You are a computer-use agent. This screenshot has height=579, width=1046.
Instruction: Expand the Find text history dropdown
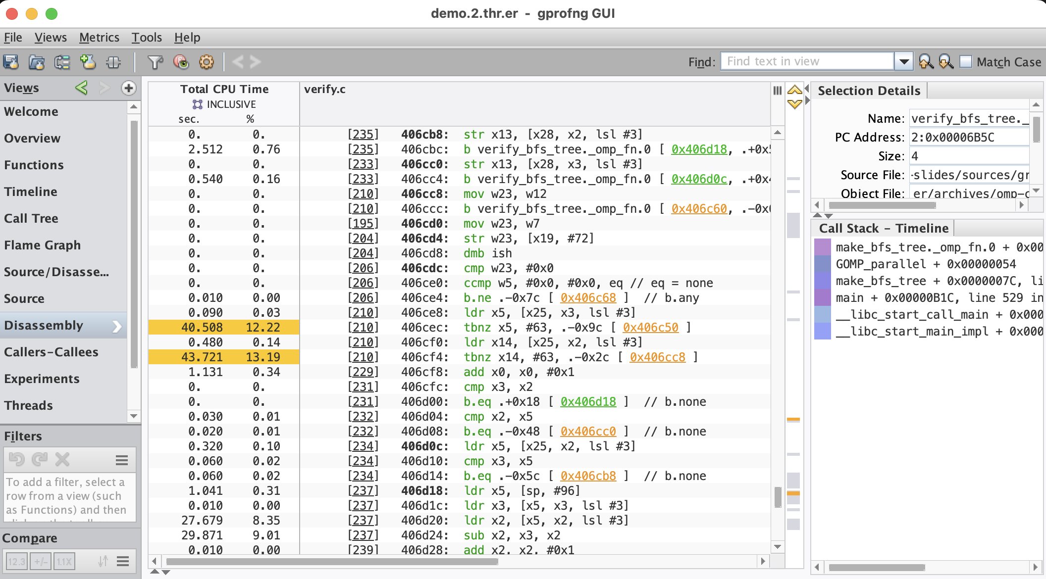(904, 62)
